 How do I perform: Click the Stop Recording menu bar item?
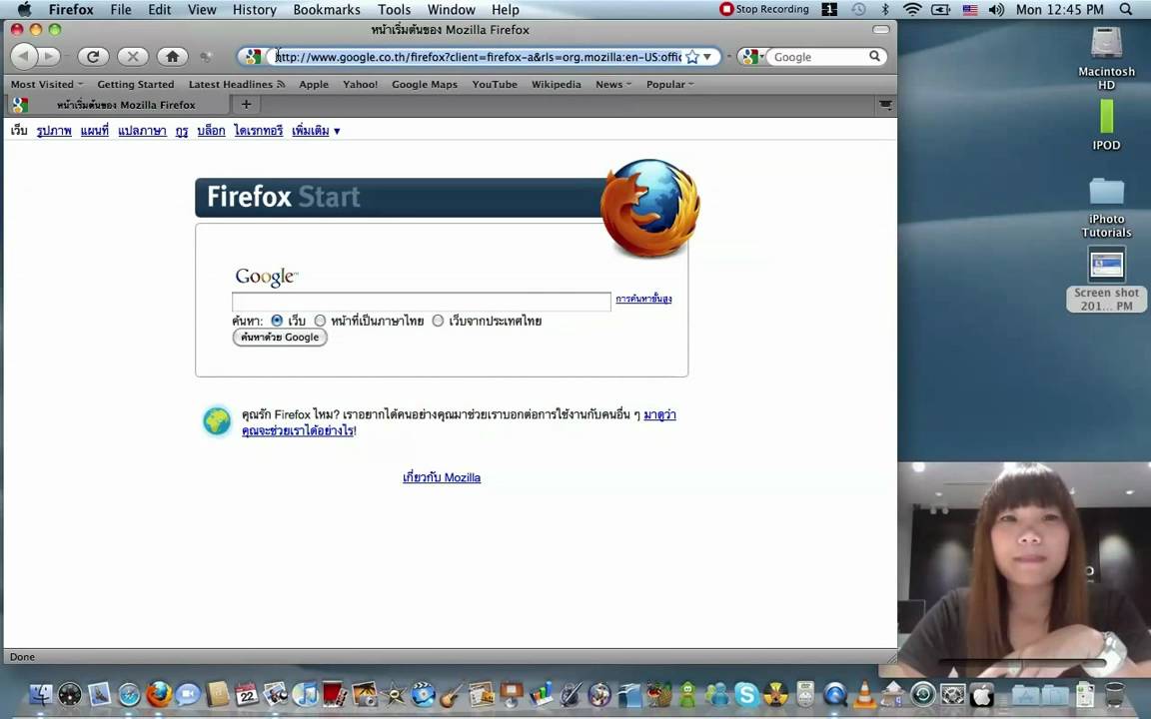pyautogui.click(x=764, y=10)
